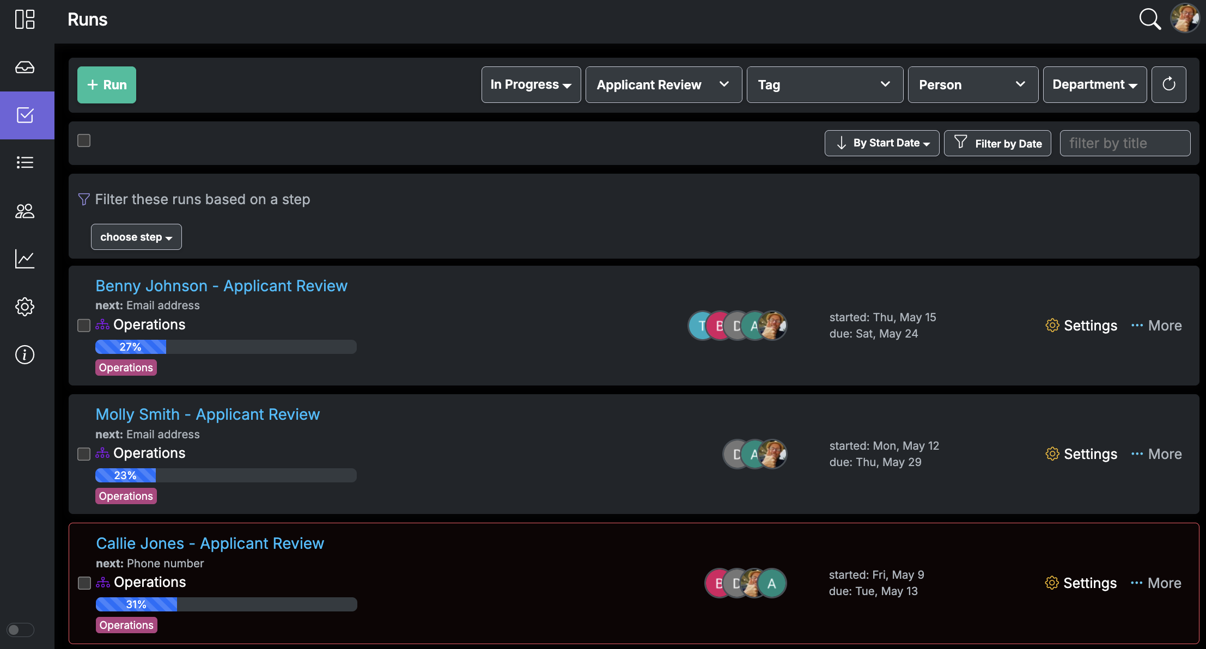Open the In Progress status dropdown

tap(531, 84)
